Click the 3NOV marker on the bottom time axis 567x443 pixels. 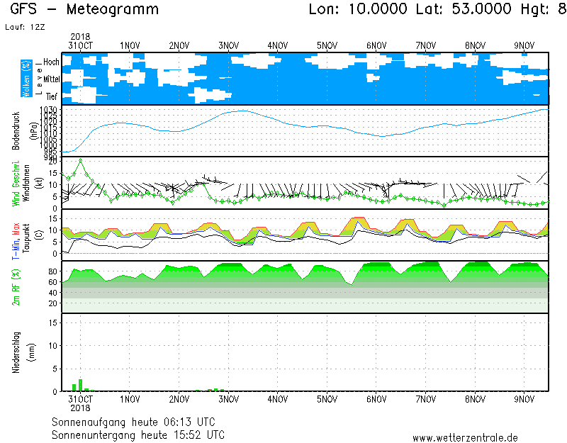[229, 400]
